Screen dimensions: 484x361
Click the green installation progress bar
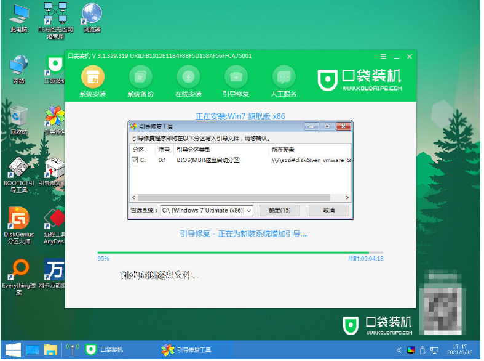(x=240, y=253)
